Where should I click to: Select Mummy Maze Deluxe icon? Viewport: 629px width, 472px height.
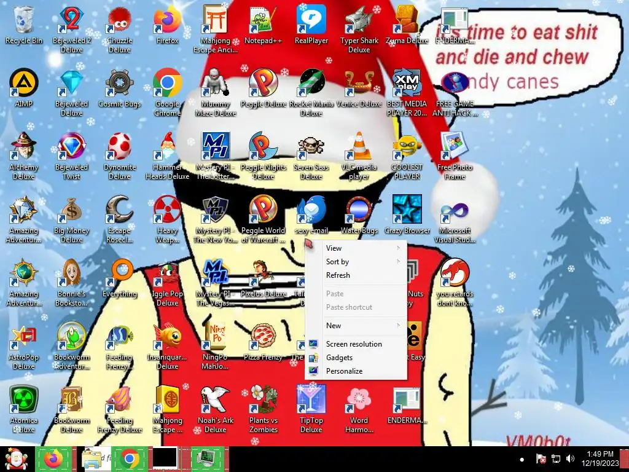(216, 83)
